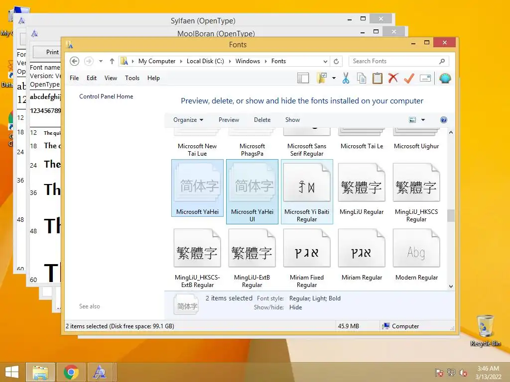Expand the address bar history dropdown

point(325,61)
